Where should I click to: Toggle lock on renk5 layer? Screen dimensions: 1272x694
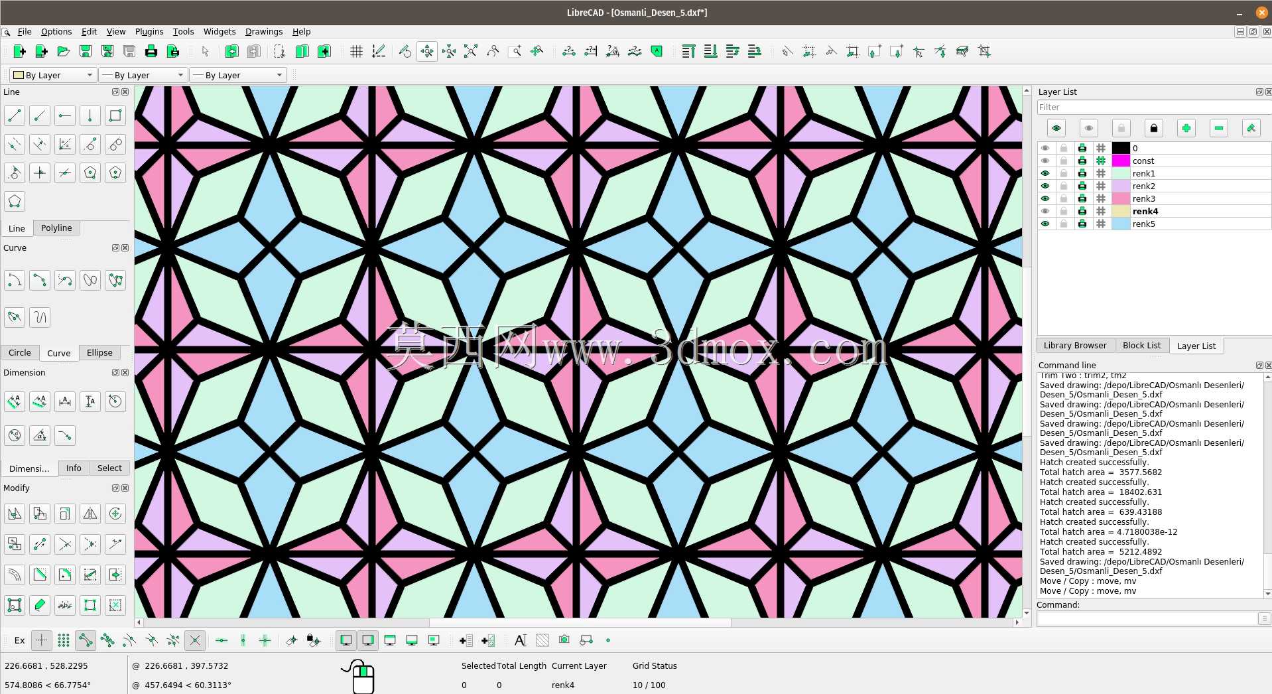pos(1064,224)
